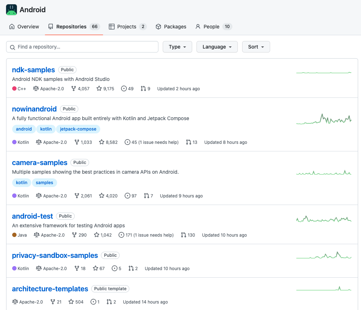Click android-test Java language label
The height and width of the screenshot is (310, 361).
tap(19, 235)
